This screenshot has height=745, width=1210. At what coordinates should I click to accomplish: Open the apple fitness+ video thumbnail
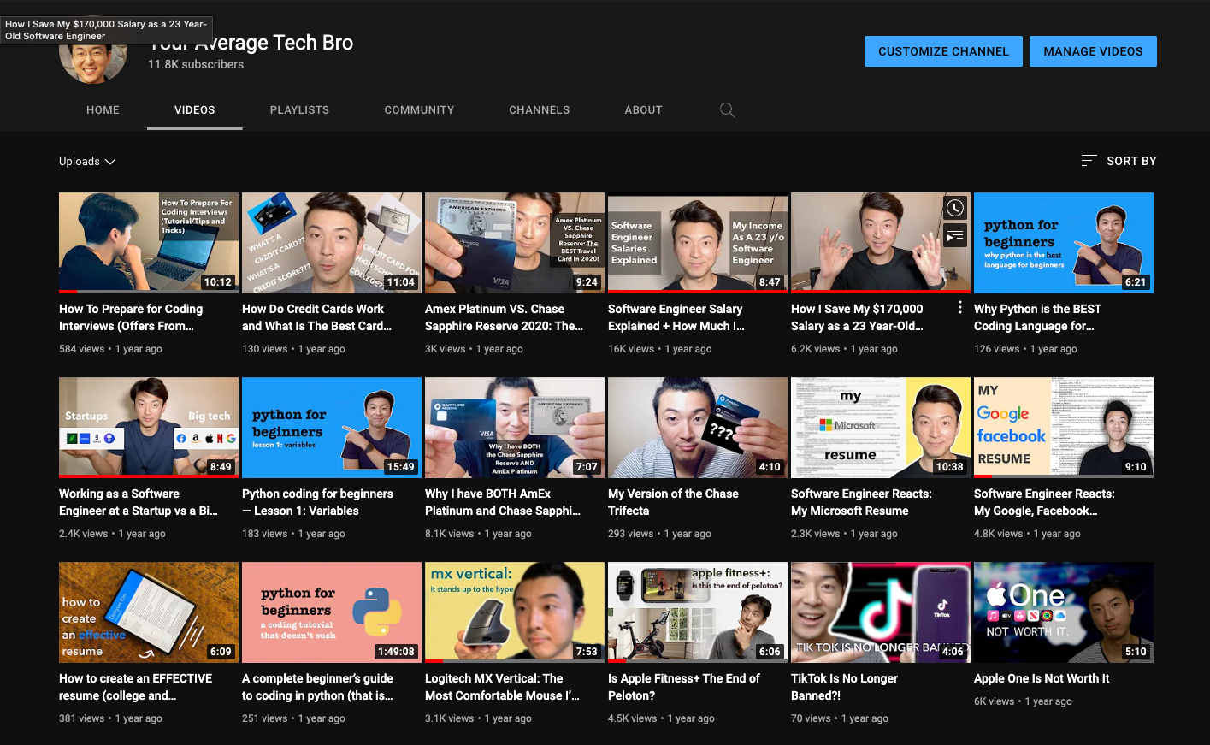click(x=698, y=612)
